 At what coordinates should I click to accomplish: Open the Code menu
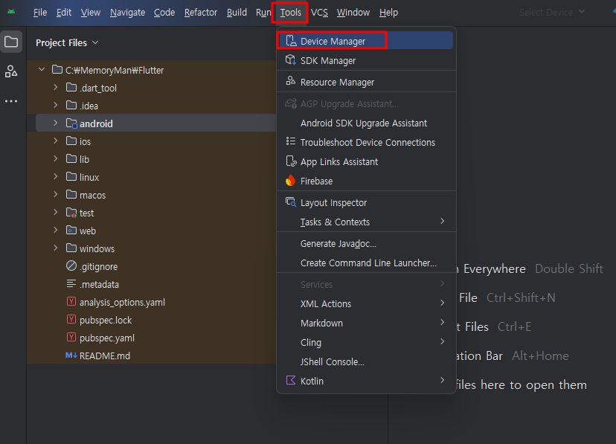click(x=164, y=13)
